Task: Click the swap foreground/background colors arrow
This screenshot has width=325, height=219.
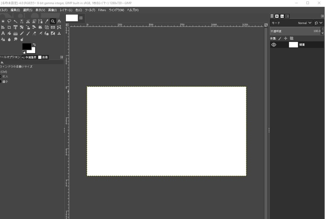Action: click(x=34, y=45)
